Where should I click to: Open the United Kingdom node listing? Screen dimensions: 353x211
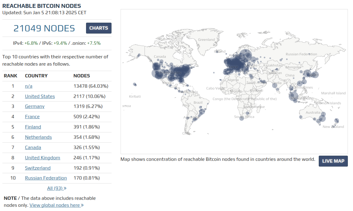tap(42, 157)
